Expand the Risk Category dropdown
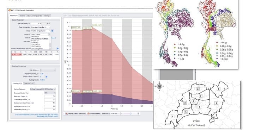 pyautogui.click(x=48, y=70)
